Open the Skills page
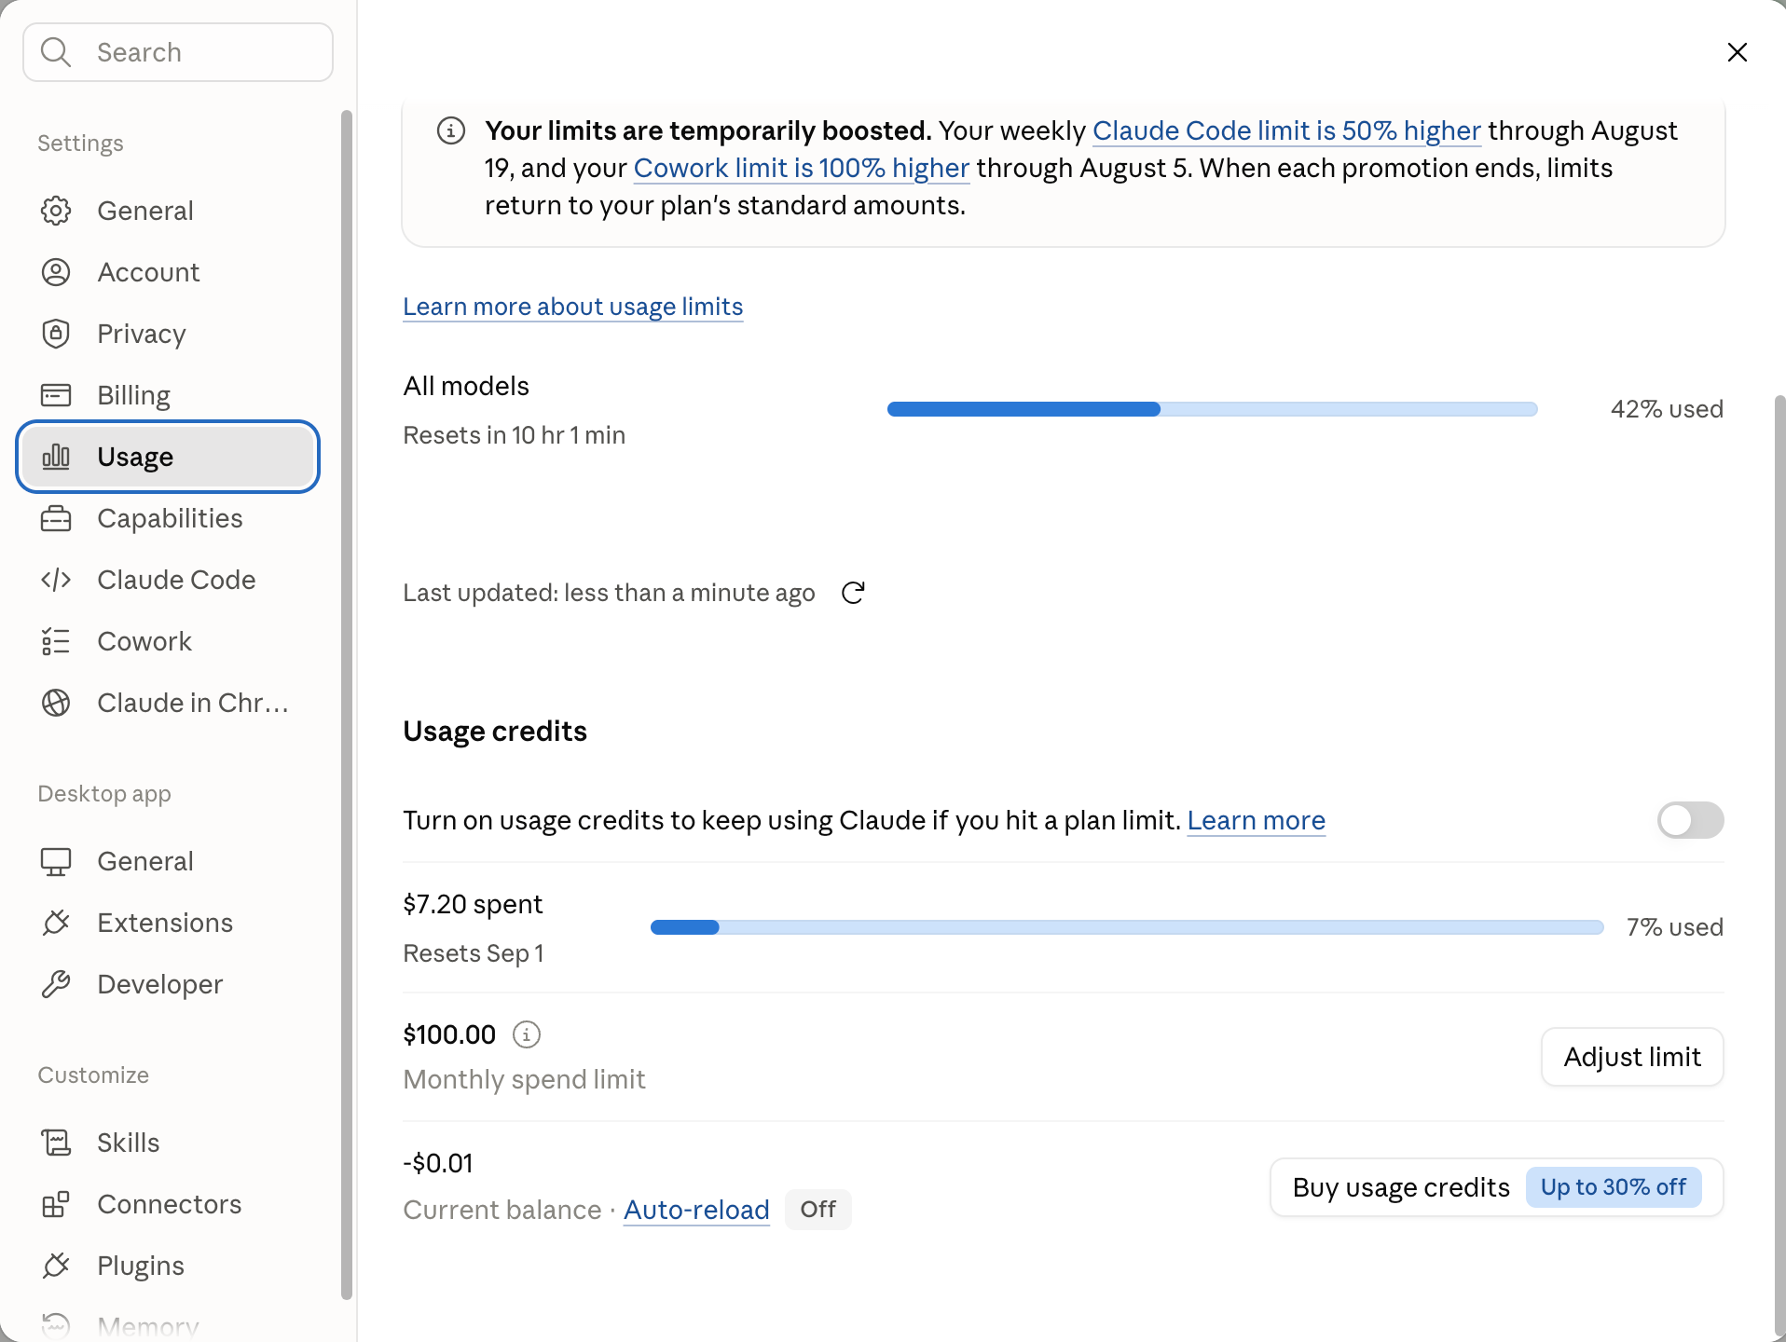The image size is (1786, 1342). tap(168, 1143)
